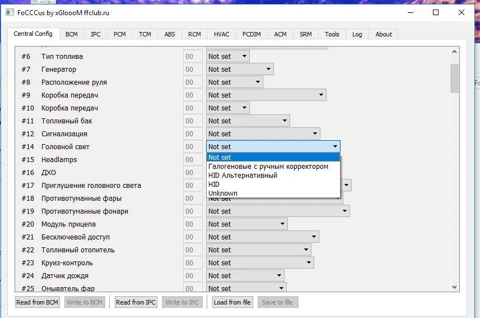Pick 'HID Альтернативный' from the list

pos(273,176)
